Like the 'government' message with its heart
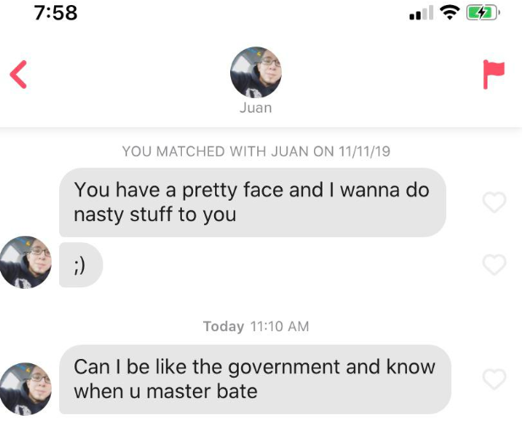This screenshot has width=523, height=436. click(494, 379)
